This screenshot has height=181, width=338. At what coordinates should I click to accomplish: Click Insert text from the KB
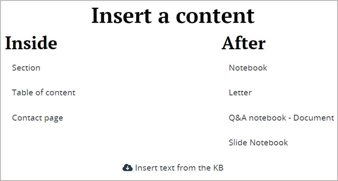[x=179, y=168]
